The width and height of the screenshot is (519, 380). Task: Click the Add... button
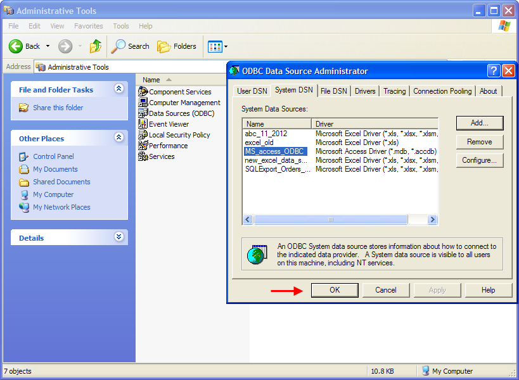[480, 123]
